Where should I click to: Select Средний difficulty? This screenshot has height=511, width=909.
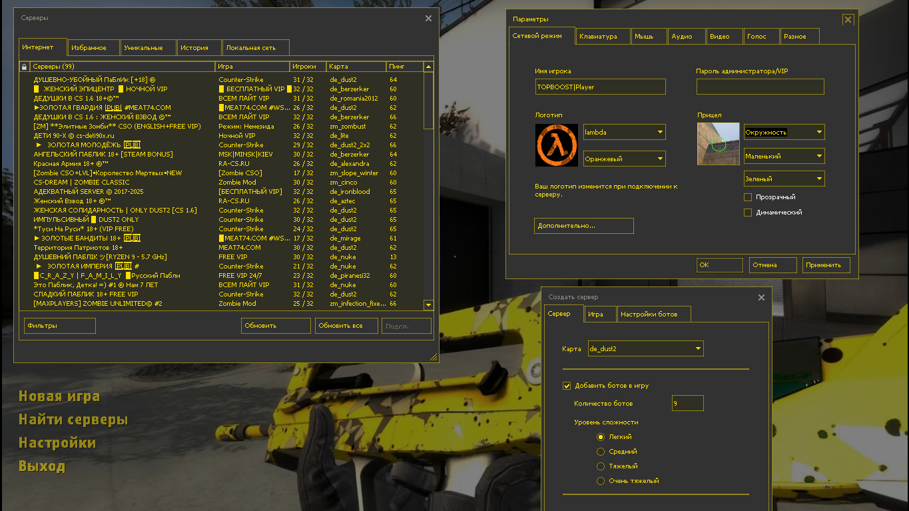point(601,452)
